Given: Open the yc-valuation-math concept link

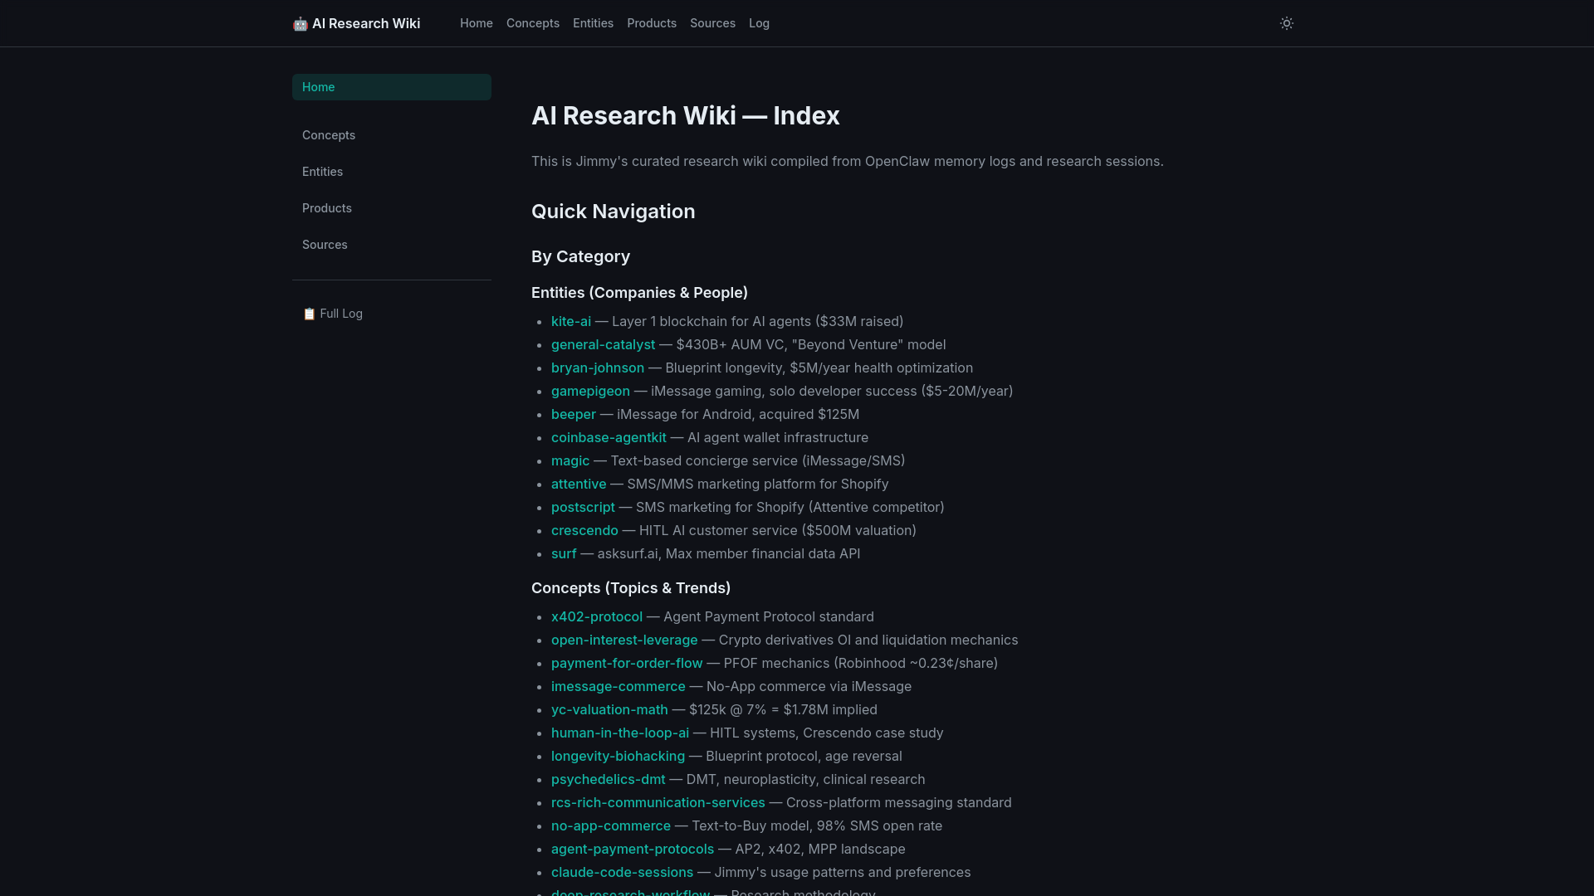Looking at the screenshot, I should (x=609, y=709).
